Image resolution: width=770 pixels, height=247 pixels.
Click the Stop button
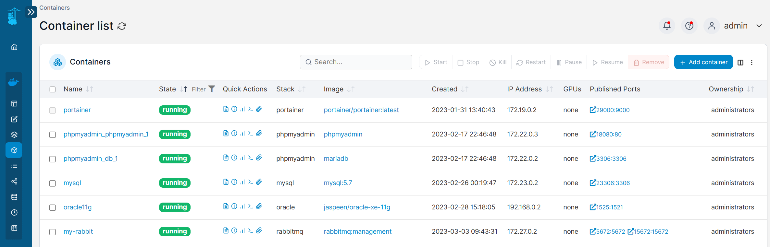[468, 62]
